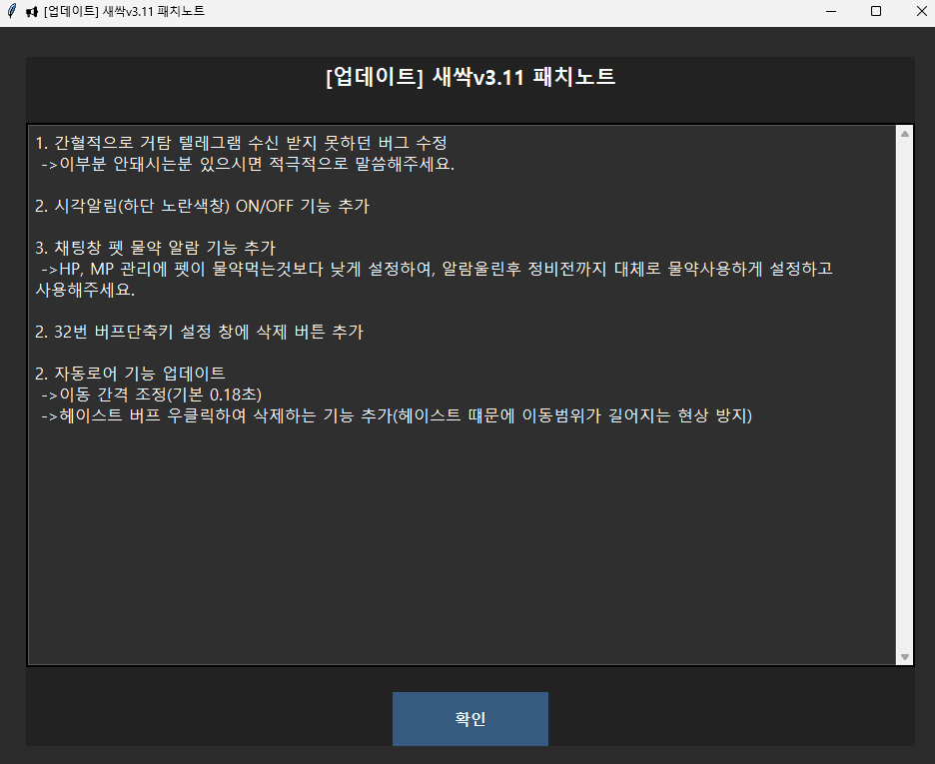Click the 시각알림 ON/OFF 기능 추가 line
This screenshot has width=935, height=764.
(x=202, y=207)
